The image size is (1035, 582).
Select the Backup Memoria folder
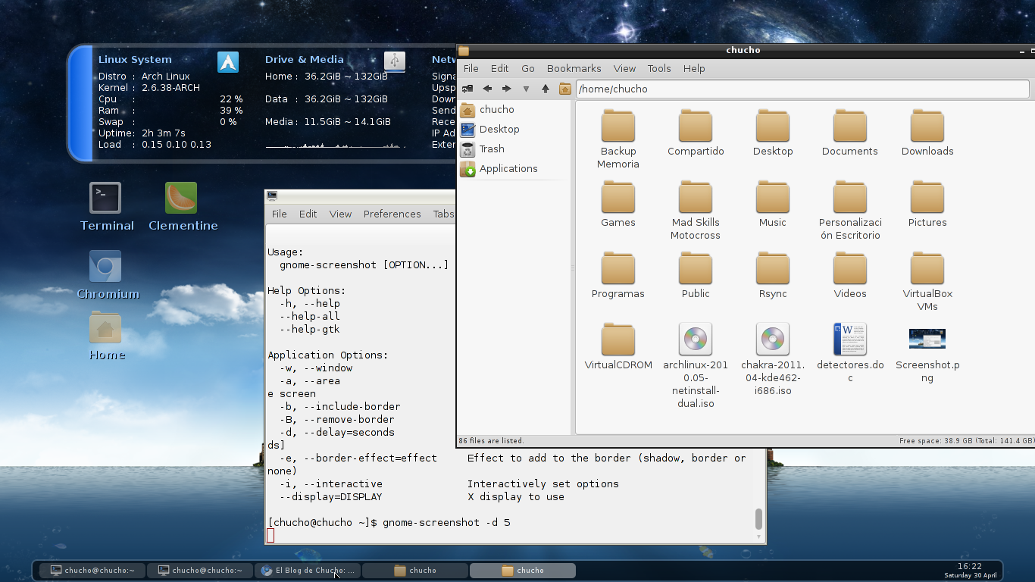pyautogui.click(x=618, y=139)
